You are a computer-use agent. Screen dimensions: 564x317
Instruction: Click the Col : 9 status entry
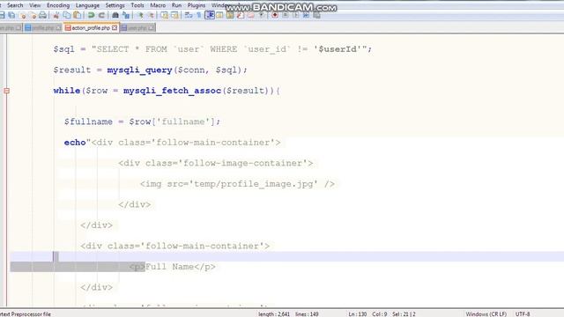pyautogui.click(x=380, y=314)
